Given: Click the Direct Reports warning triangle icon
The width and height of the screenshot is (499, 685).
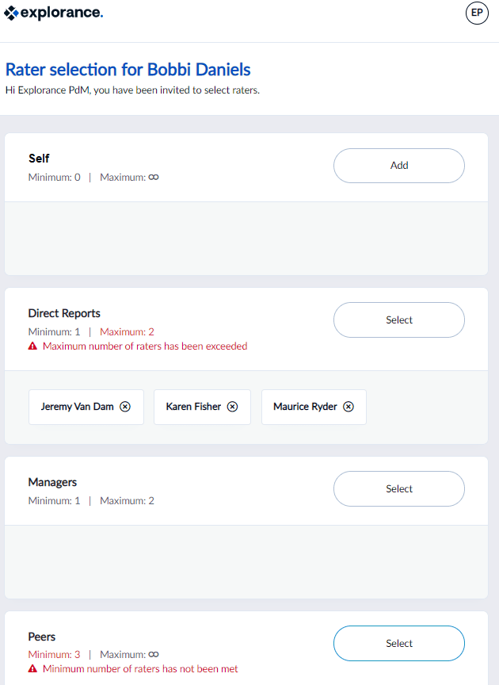Looking at the screenshot, I should coord(32,346).
